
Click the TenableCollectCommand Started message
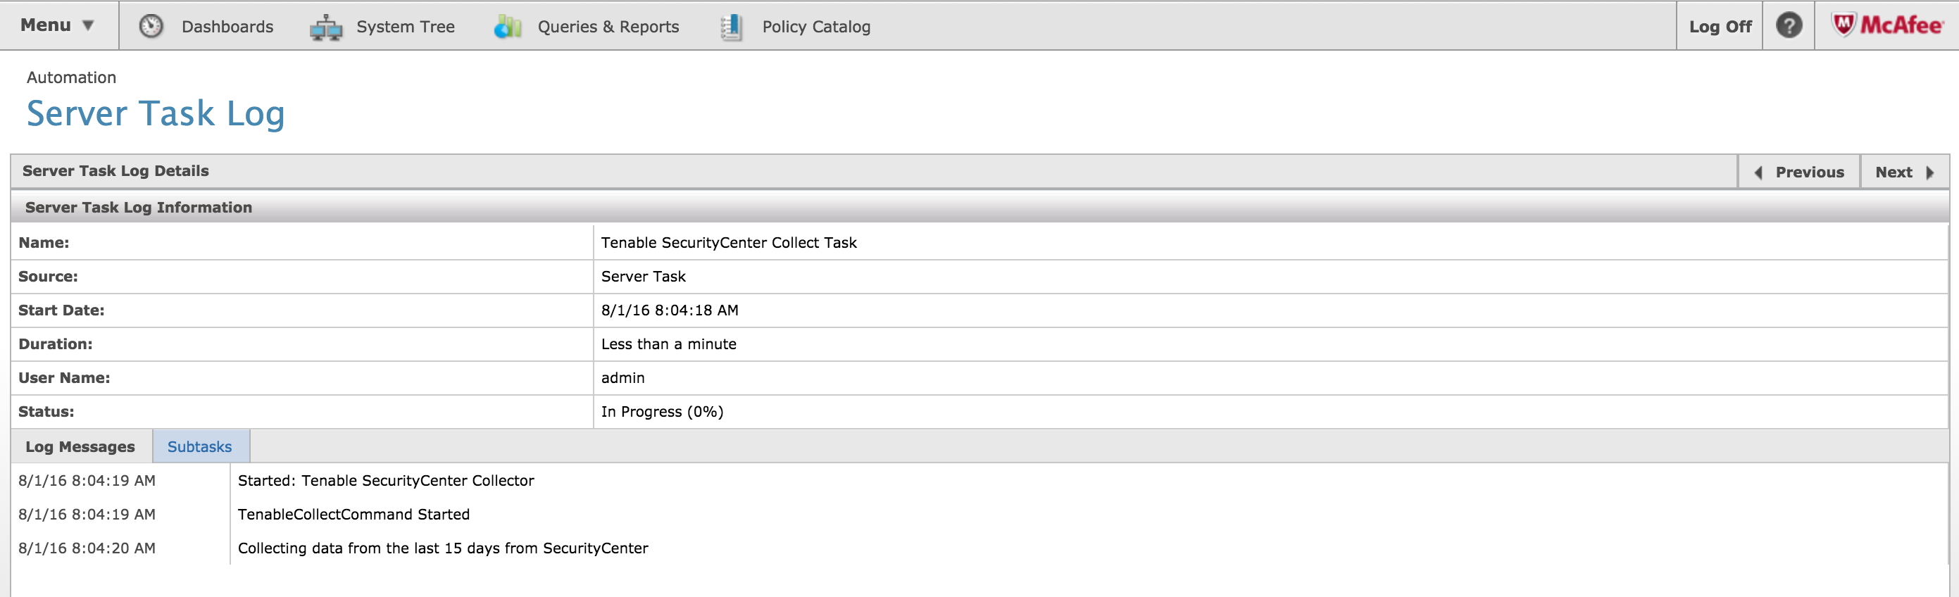click(353, 514)
